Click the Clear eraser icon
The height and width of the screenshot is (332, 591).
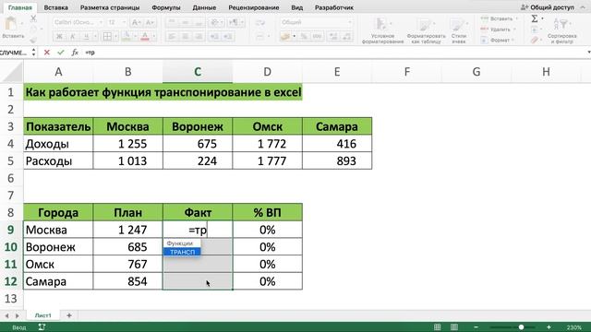pyautogui.click(x=535, y=40)
